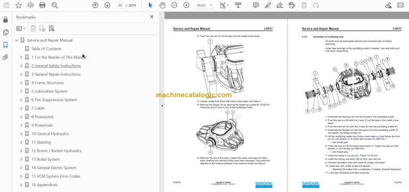Go to the previous page with the up arrow

pyautogui.click(x=95, y=5)
